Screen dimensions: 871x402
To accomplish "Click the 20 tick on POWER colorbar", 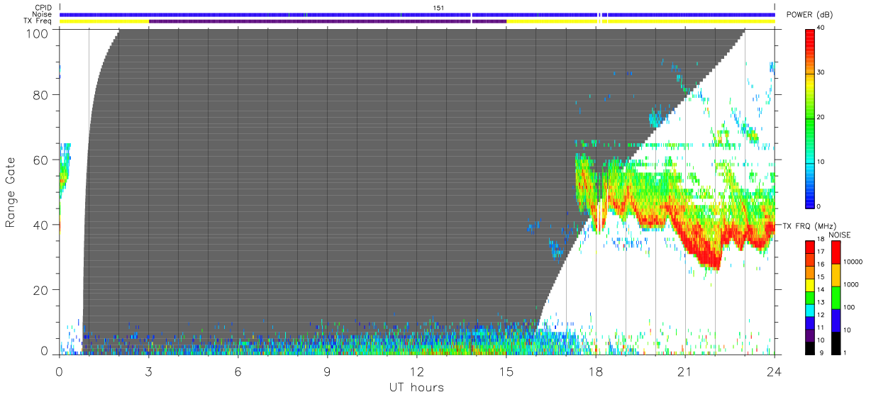I will [821, 117].
